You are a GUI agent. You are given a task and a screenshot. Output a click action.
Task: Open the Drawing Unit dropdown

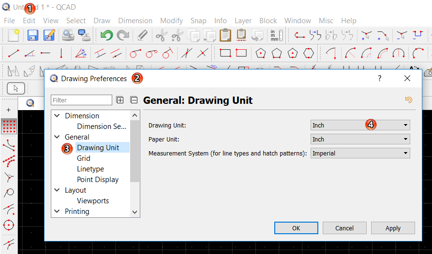(x=360, y=125)
